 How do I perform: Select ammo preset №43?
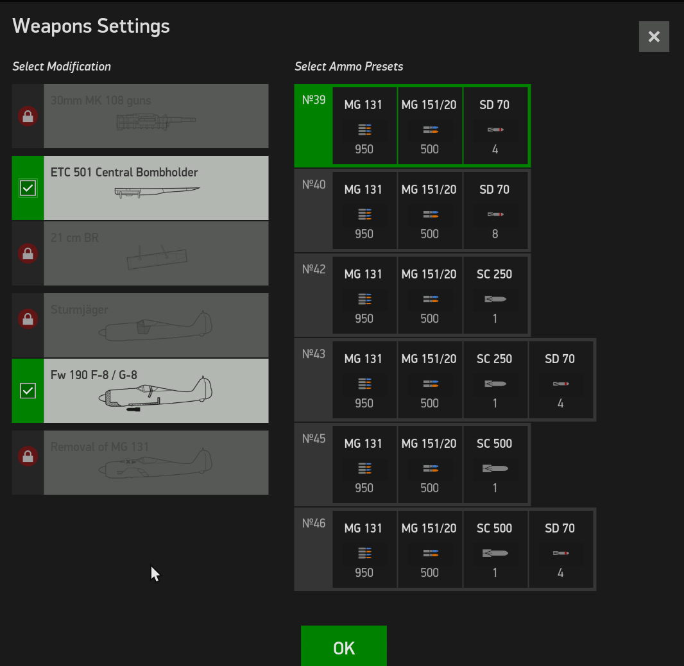click(445, 380)
